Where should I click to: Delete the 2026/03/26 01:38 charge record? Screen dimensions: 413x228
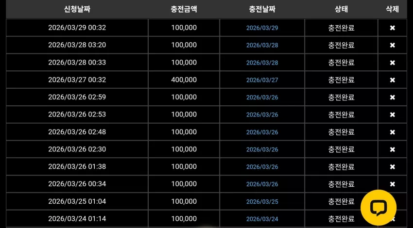[x=393, y=167]
